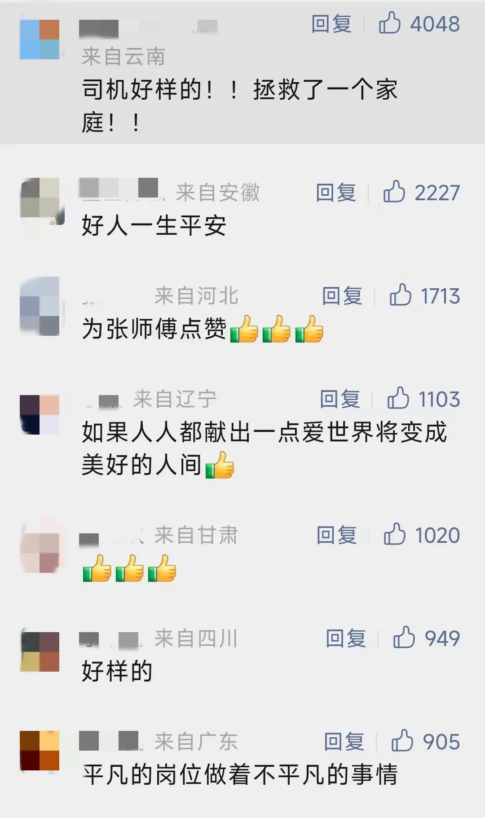The height and width of the screenshot is (818, 485).
Task: Reply to the Gansu user's emoji comment
Action: pos(336,535)
